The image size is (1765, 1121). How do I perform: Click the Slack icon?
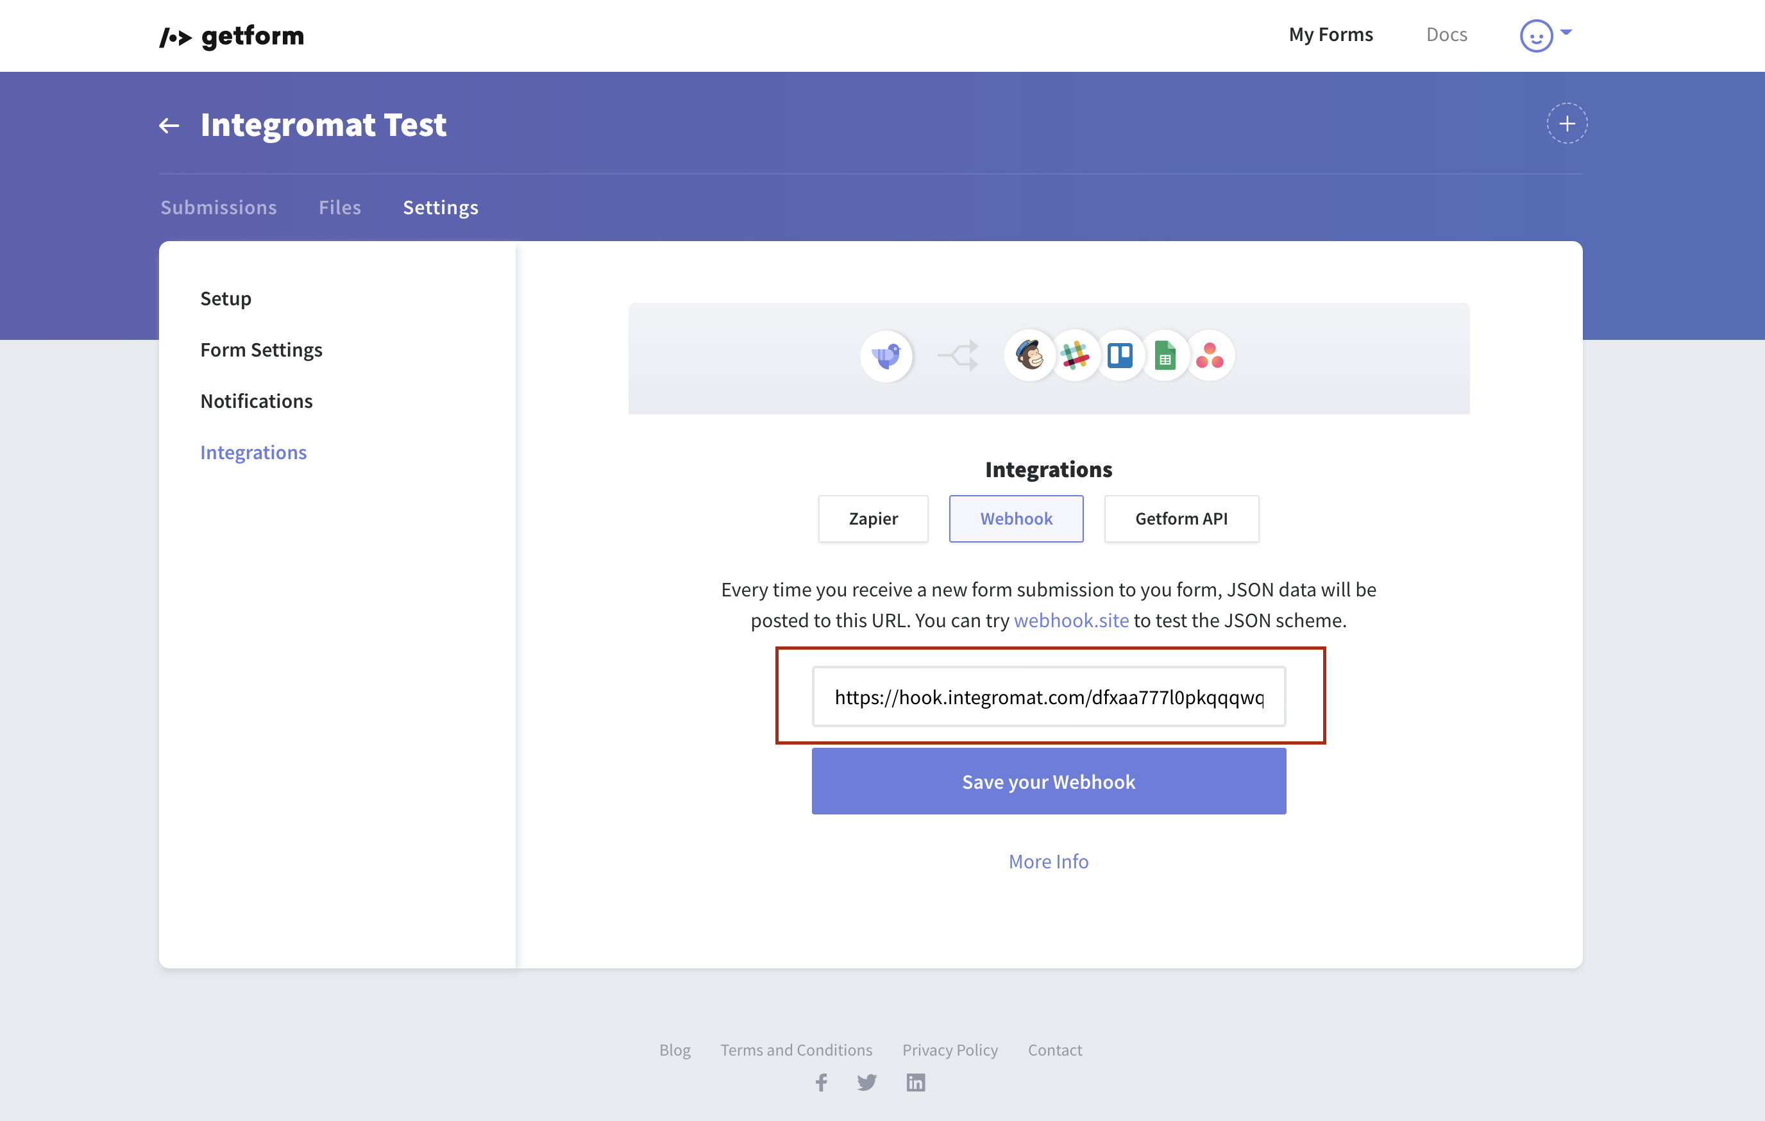1074,356
